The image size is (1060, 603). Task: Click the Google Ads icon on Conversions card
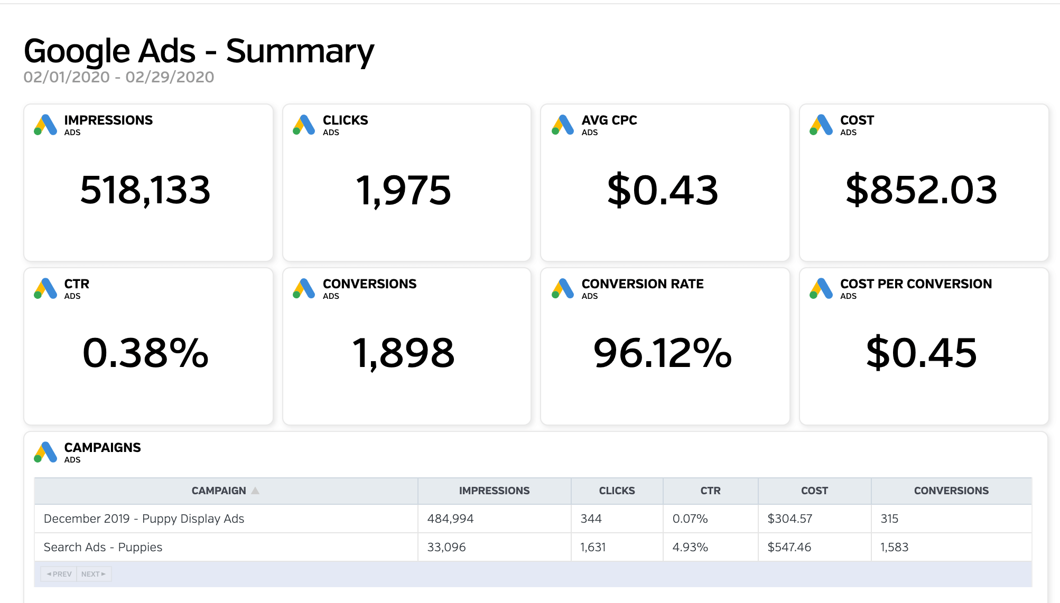tap(304, 289)
